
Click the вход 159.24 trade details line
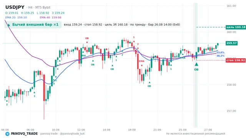pyautogui.click(x=122, y=25)
